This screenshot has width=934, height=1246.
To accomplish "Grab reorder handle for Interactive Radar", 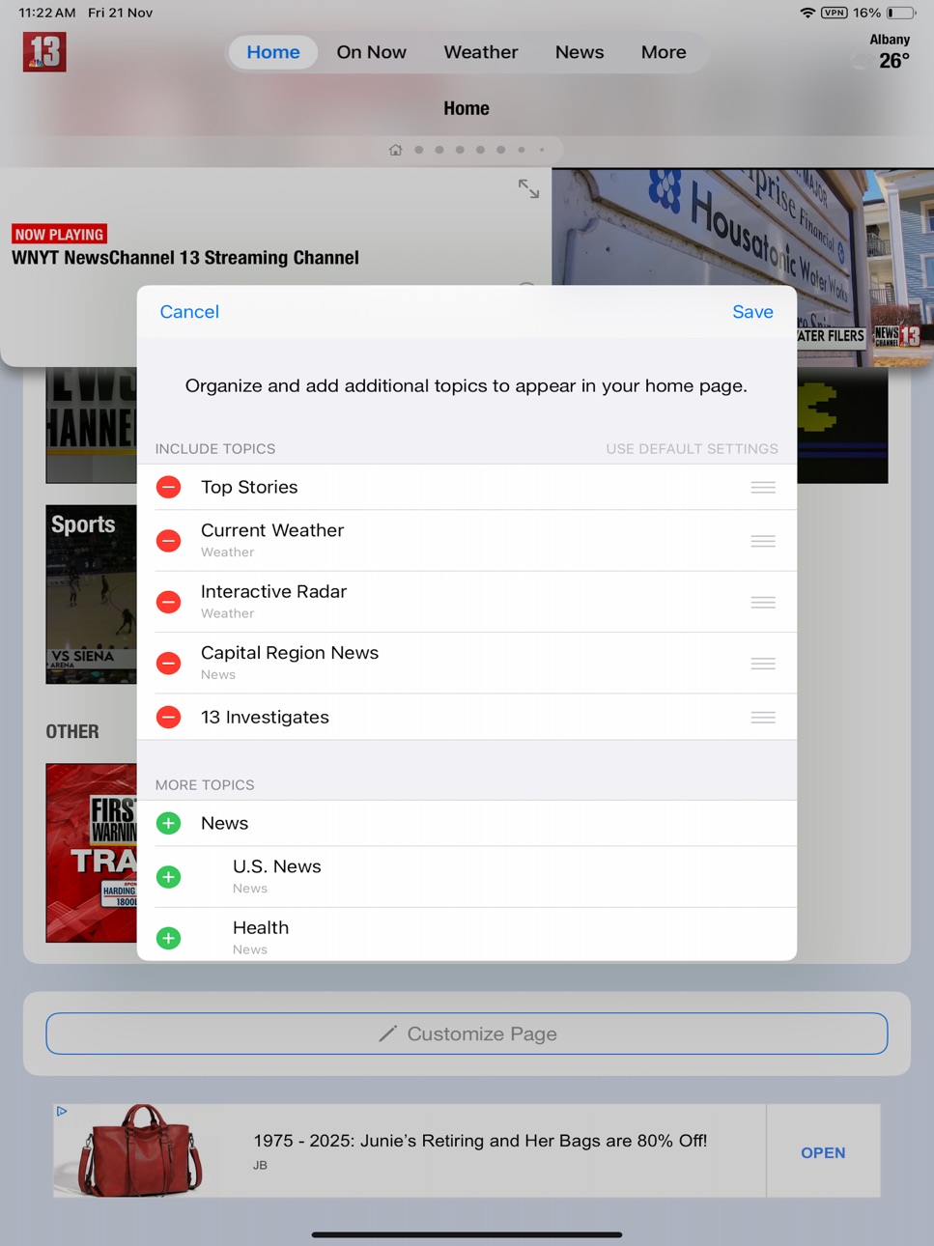I will [x=763, y=602].
